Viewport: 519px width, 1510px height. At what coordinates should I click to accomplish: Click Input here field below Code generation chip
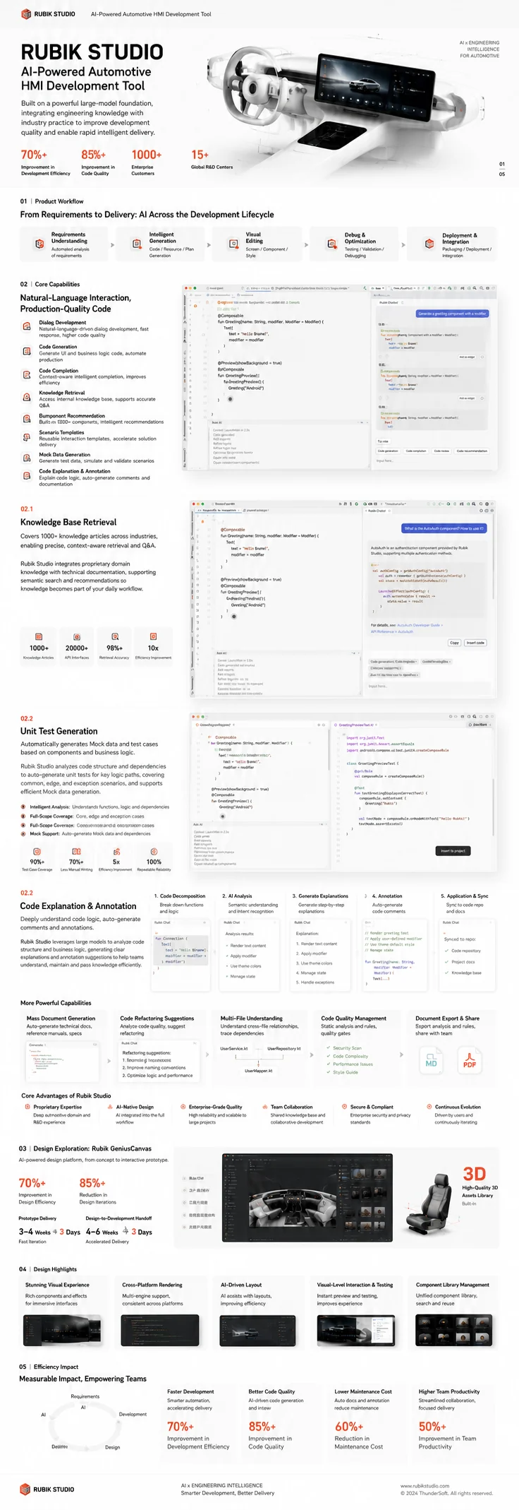pos(432,460)
